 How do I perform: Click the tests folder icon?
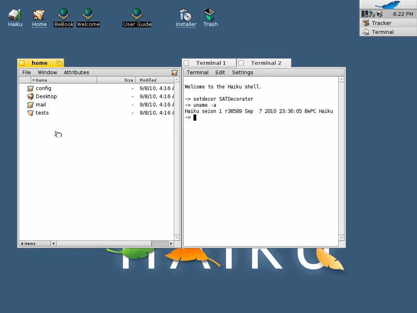tap(30, 113)
